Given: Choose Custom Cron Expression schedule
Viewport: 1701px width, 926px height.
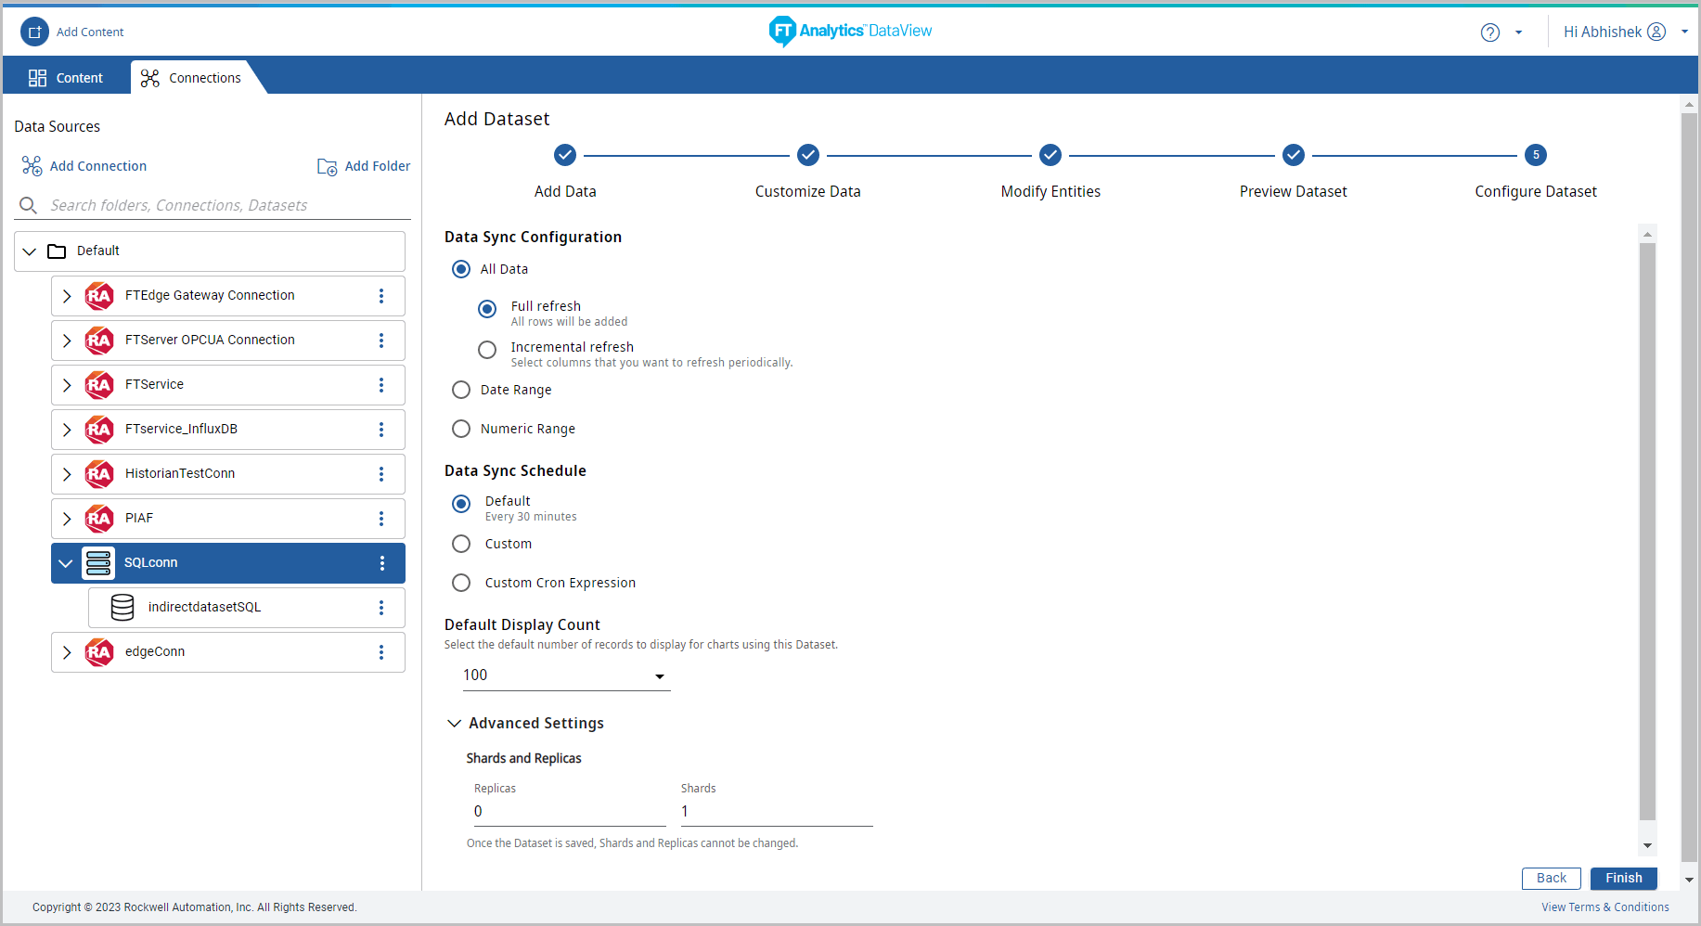Looking at the screenshot, I should (461, 583).
